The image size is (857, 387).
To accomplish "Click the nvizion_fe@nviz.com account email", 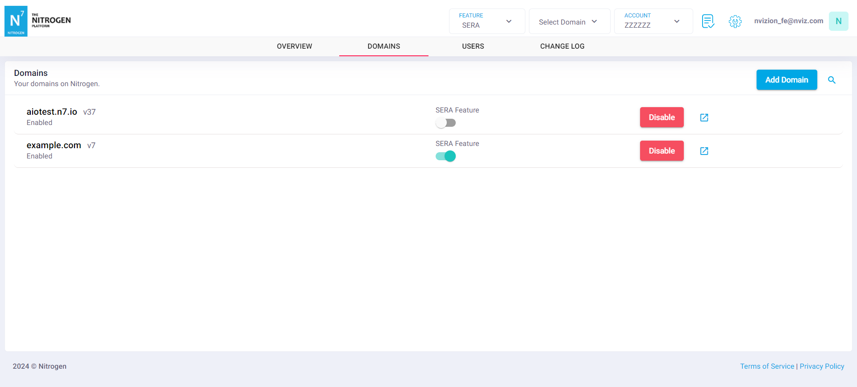I will (788, 21).
